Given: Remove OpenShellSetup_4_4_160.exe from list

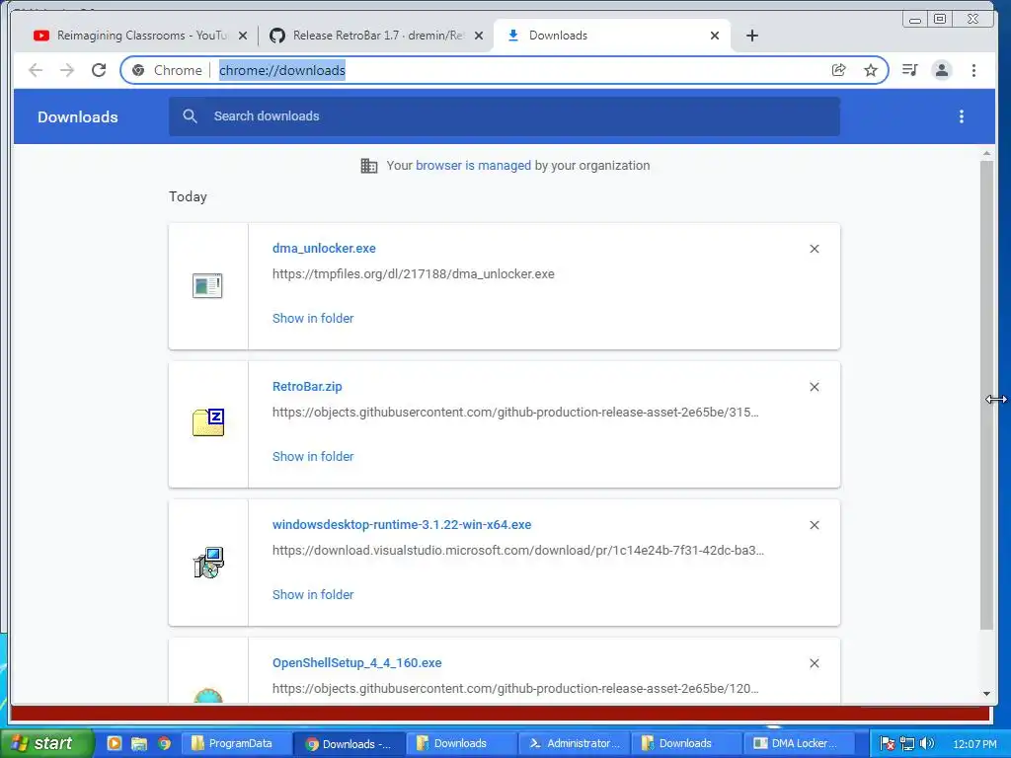Looking at the screenshot, I should tap(815, 663).
